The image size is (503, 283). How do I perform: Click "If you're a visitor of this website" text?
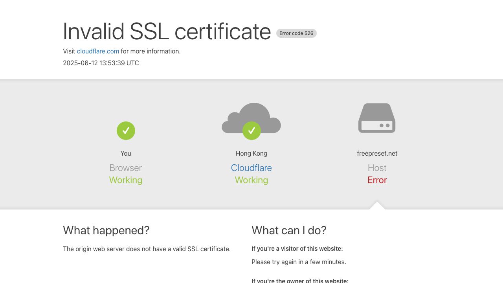click(x=297, y=248)
